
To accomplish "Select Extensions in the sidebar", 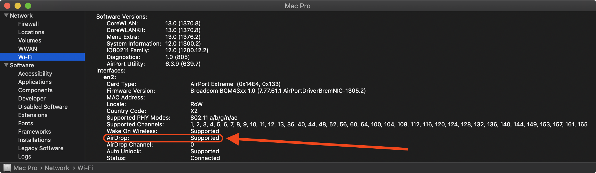I will [x=33, y=115].
